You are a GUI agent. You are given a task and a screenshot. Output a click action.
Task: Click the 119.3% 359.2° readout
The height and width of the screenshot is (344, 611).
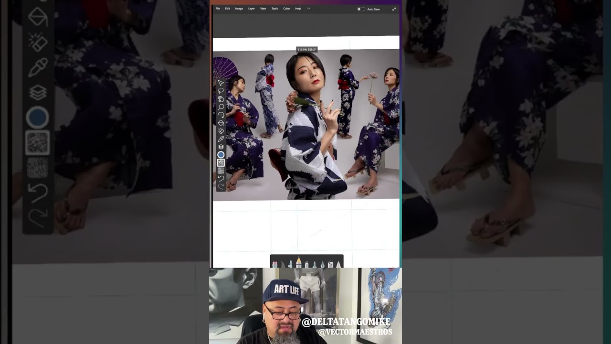[306, 50]
